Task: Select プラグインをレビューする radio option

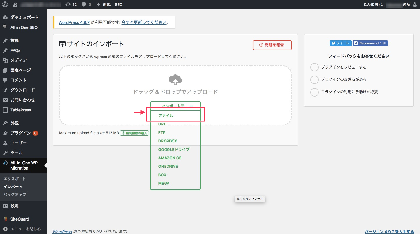Action: click(314, 67)
